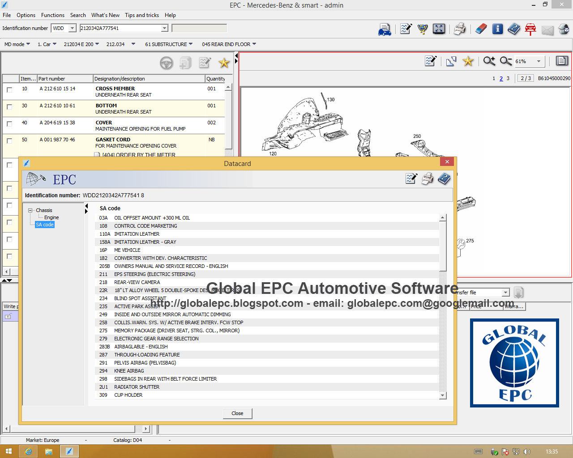Go to image page 1
Viewport: 573px width, 458px height.
pyautogui.click(x=494, y=78)
